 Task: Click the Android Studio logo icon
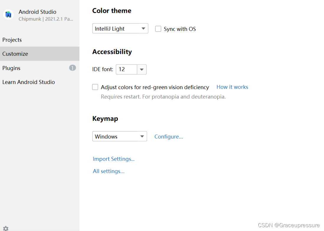[8, 15]
